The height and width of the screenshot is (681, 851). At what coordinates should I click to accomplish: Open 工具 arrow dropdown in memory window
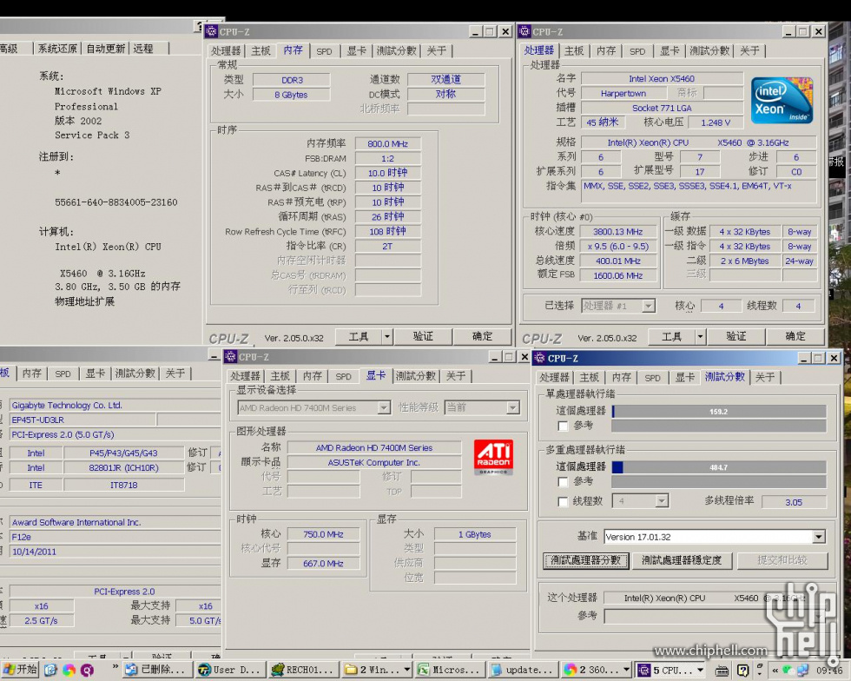pos(387,337)
